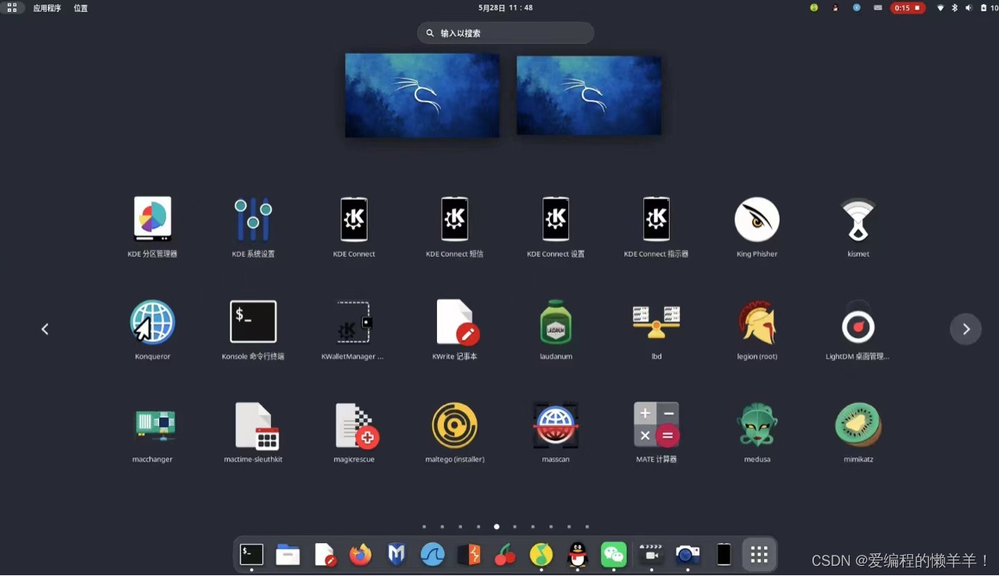This screenshot has width=999, height=576.
Task: Open the camera screenshot app in dock
Action: [x=688, y=554]
